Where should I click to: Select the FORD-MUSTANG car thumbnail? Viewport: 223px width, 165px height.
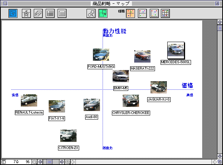click(x=101, y=55)
